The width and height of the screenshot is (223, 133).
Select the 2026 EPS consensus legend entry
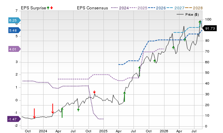tap(157, 8)
